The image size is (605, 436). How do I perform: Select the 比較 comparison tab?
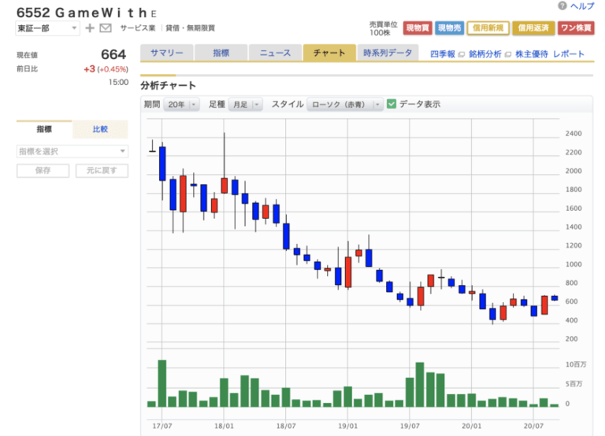point(100,129)
